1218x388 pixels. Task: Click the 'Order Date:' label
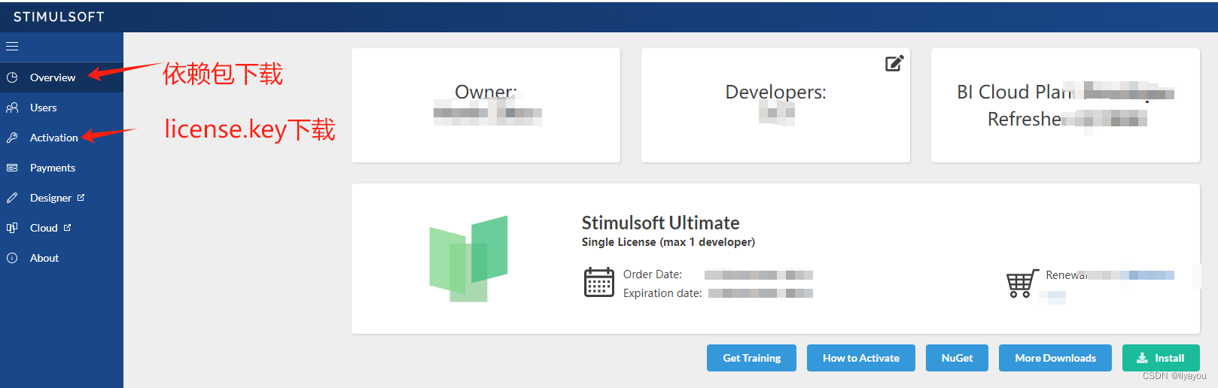click(x=653, y=274)
